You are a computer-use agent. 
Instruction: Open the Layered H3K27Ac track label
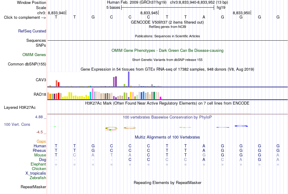pos(20,108)
